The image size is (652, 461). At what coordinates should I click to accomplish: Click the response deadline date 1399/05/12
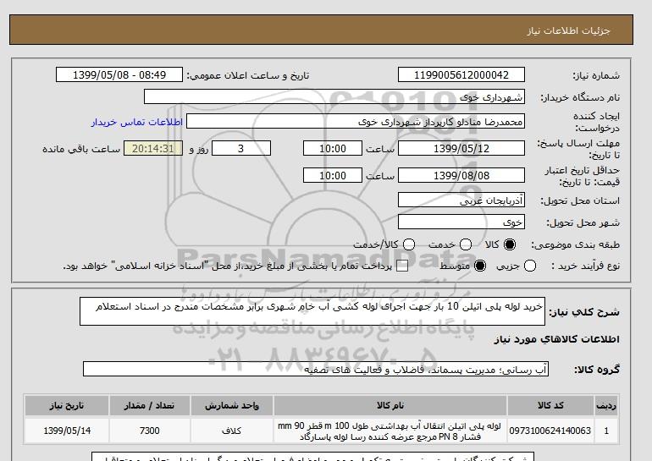(x=461, y=148)
